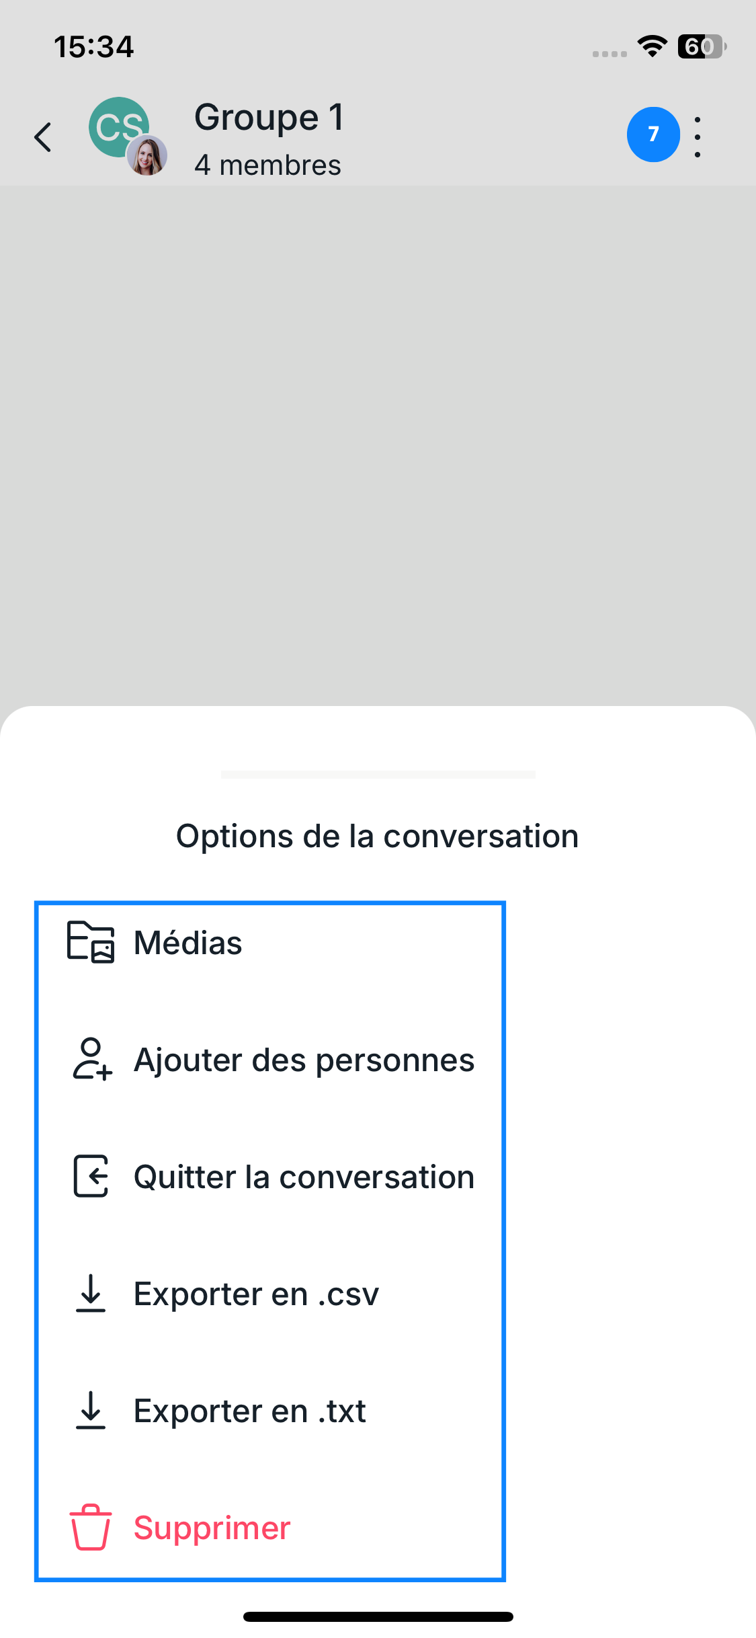
Task: Tap the add person icon
Action: (91, 1059)
